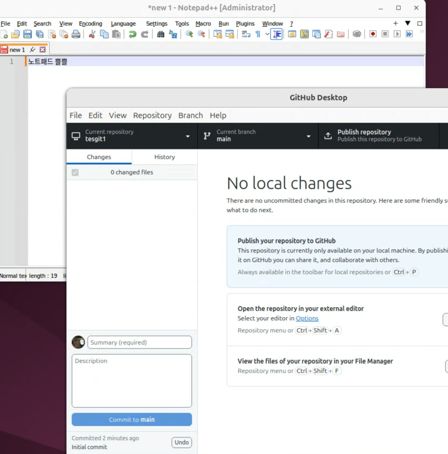Viewport: 448px width, 454px height.
Task: Open the Repository menu in GitHub Desktop
Action: (x=152, y=115)
